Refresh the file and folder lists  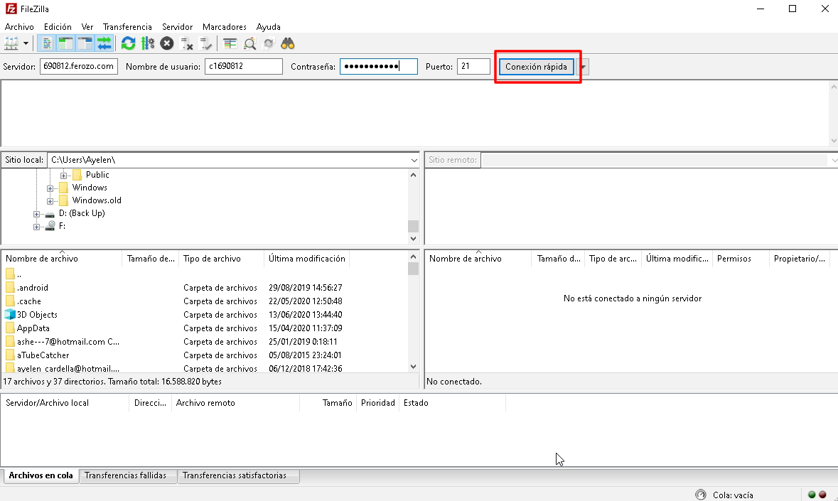128,43
